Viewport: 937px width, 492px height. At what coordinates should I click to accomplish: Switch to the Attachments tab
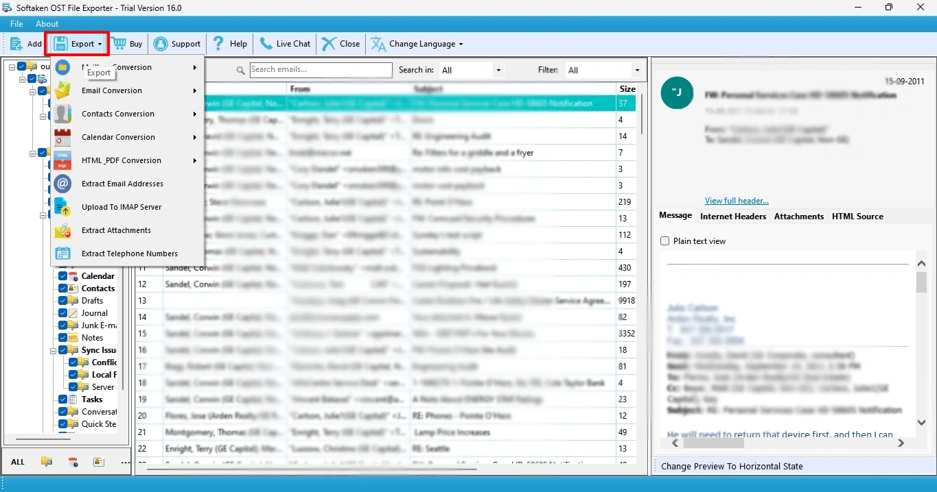pos(799,216)
